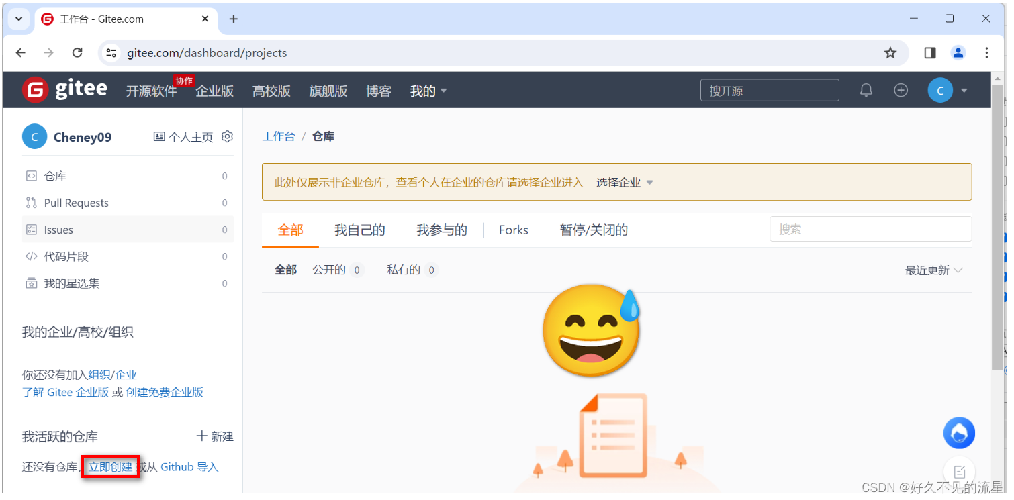Filter by 全部 visibility
Image resolution: width=1014 pixels, height=500 pixels.
pyautogui.click(x=285, y=270)
